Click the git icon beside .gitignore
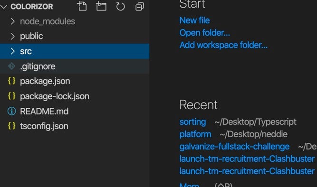 (11, 66)
